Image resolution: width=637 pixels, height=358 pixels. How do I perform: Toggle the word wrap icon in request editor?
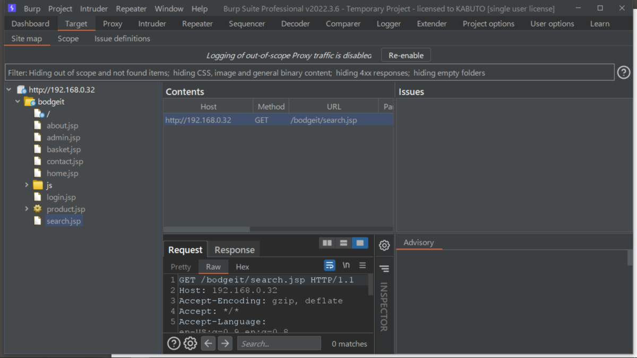pos(330,265)
